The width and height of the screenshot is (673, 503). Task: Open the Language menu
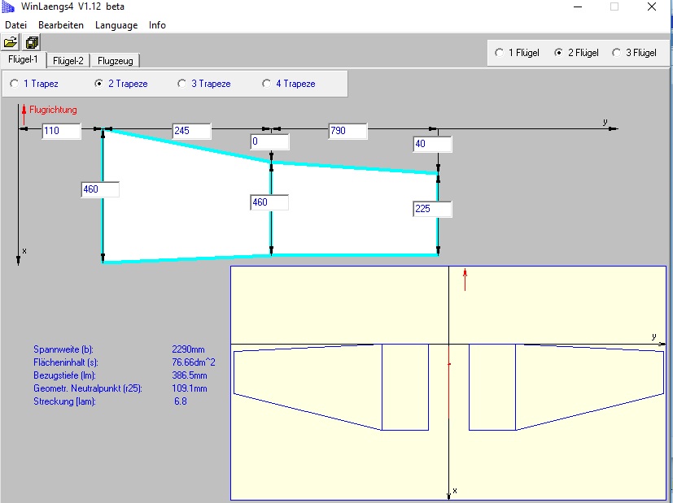pyautogui.click(x=116, y=25)
